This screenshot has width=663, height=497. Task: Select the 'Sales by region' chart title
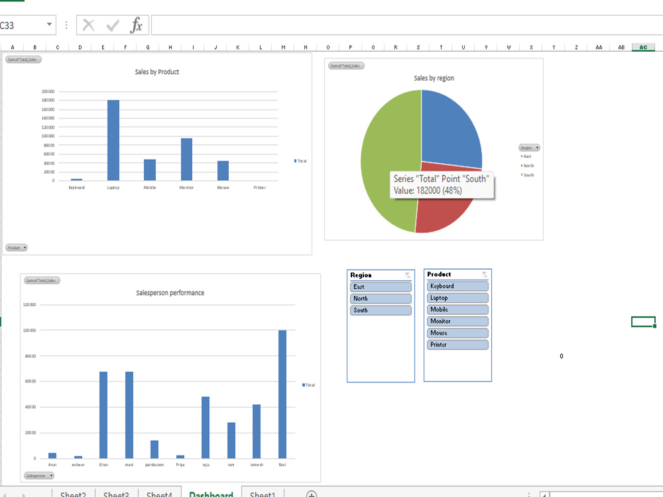click(x=434, y=78)
